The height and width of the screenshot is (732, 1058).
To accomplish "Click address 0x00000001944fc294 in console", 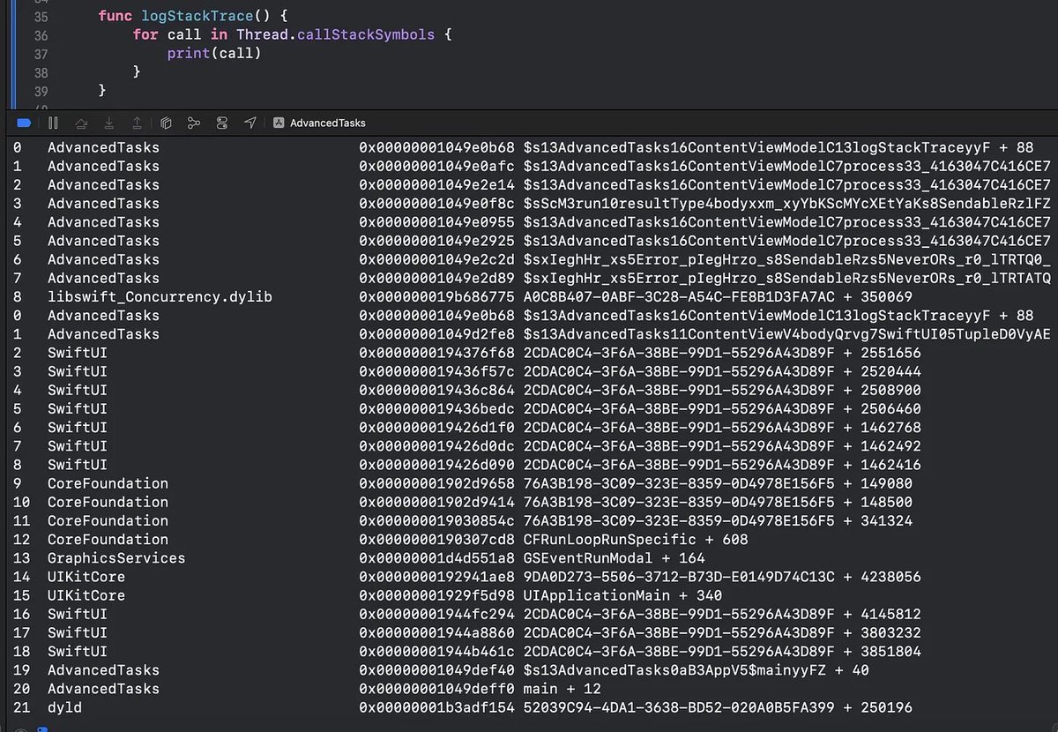I will 437,614.
